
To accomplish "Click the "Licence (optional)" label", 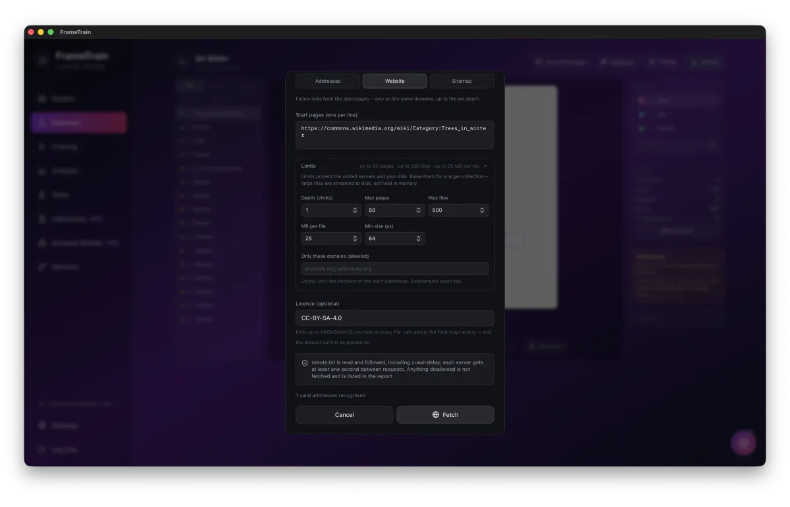I will click(x=318, y=304).
